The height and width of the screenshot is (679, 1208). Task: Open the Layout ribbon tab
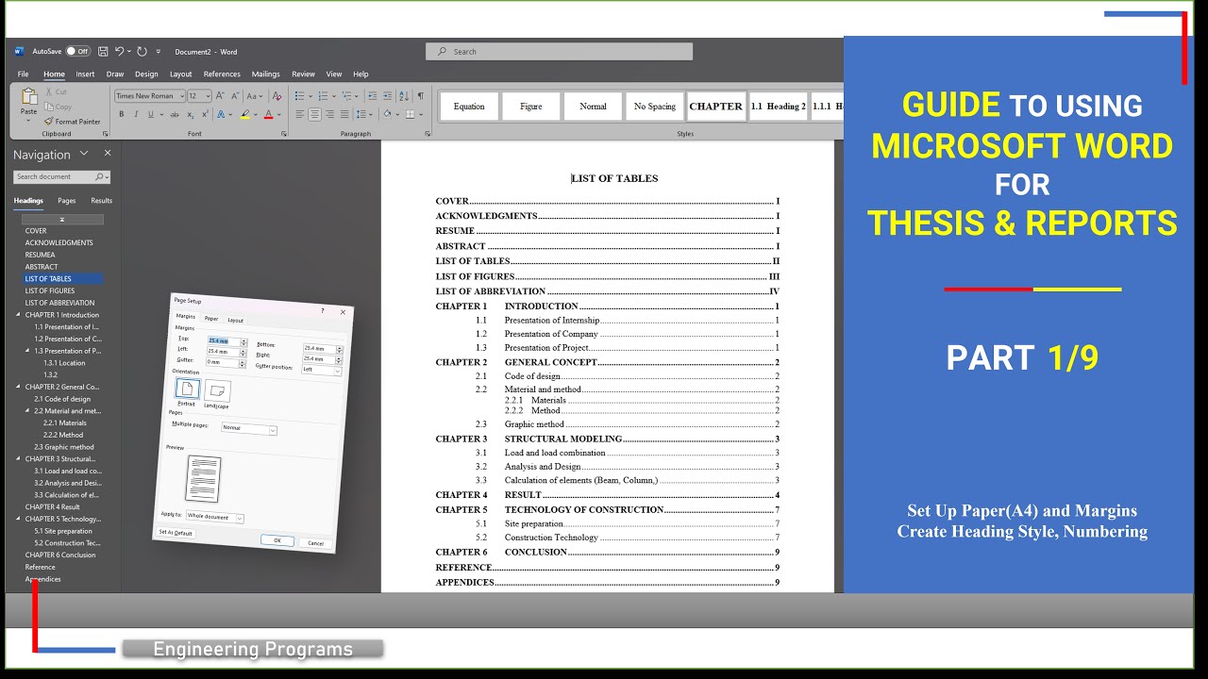180,74
